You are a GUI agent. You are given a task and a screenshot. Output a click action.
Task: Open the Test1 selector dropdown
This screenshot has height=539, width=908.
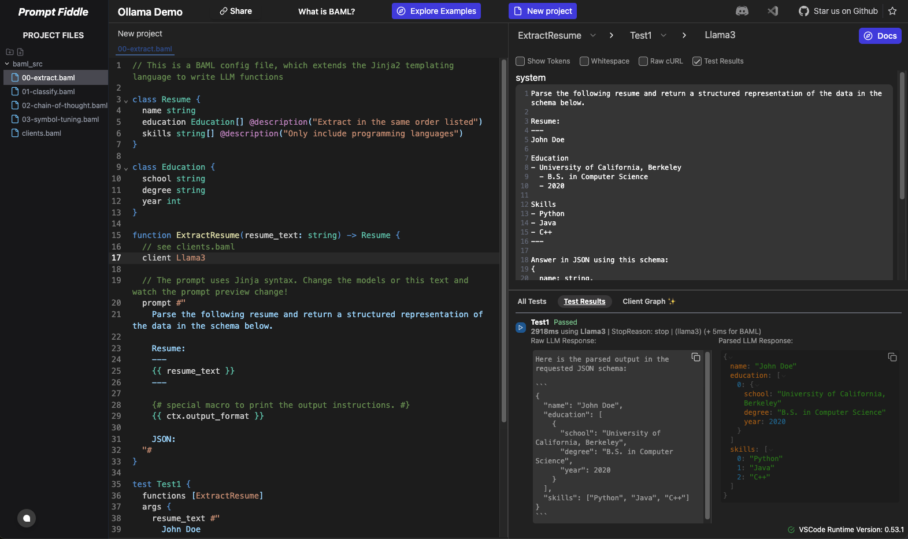pyautogui.click(x=664, y=35)
